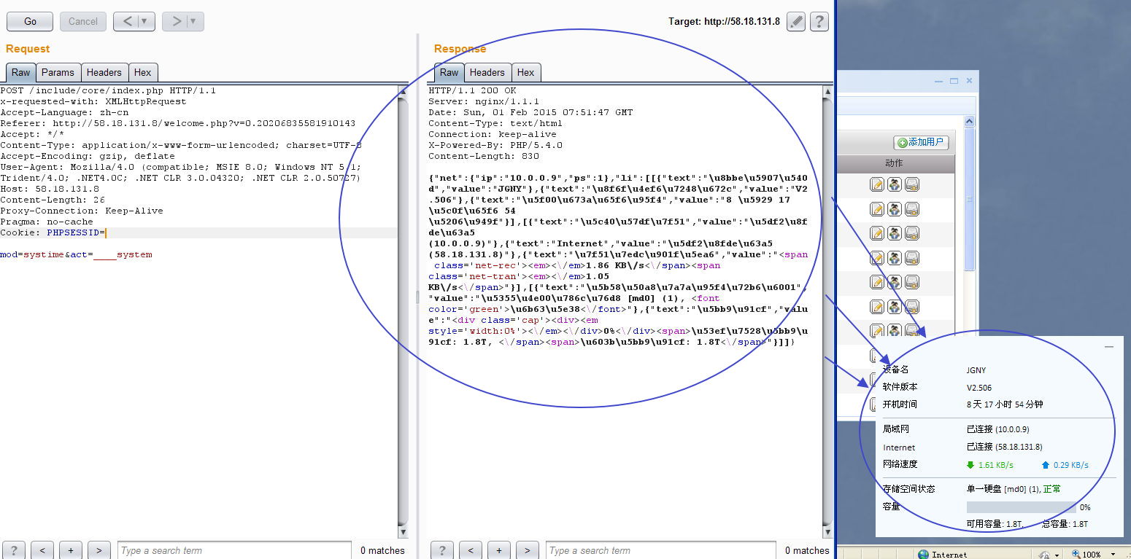Switch Response view to Raw tab

(x=449, y=72)
